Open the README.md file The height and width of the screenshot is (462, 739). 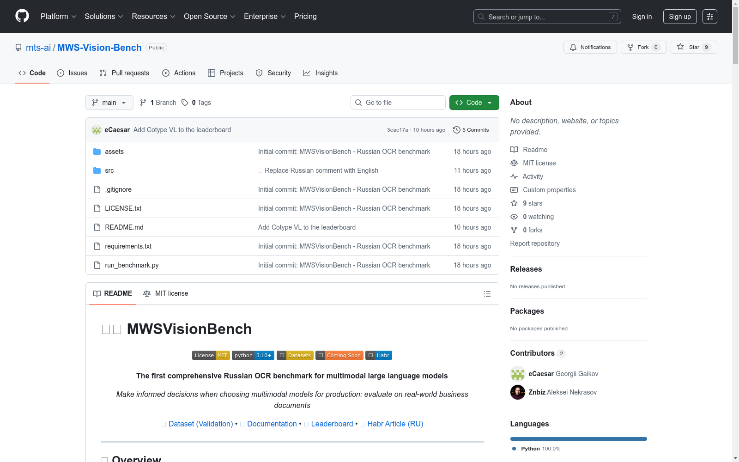click(x=124, y=227)
